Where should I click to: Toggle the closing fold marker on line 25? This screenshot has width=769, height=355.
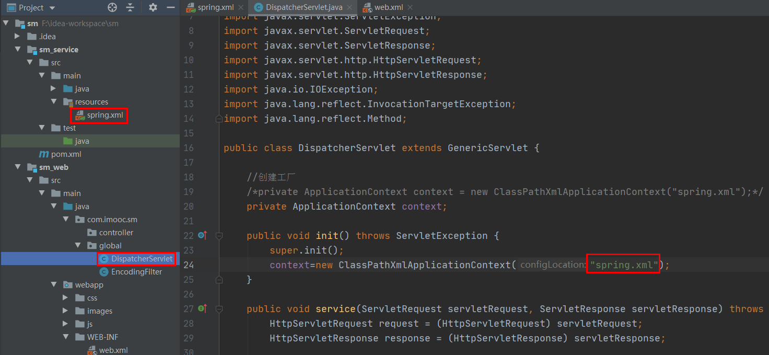coord(219,280)
